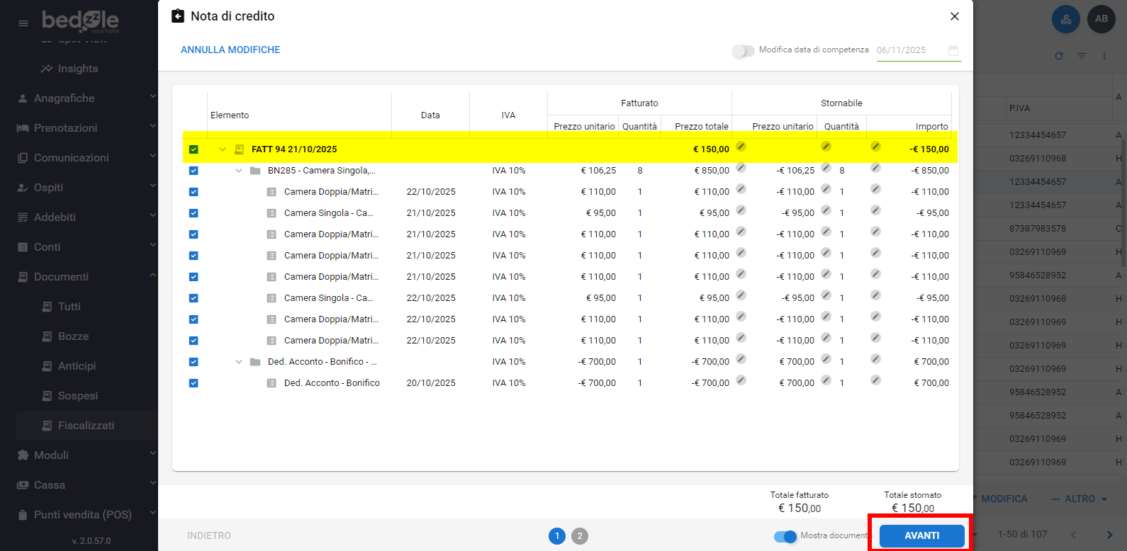
Task: Click the AVANTI button
Action: [x=921, y=536]
